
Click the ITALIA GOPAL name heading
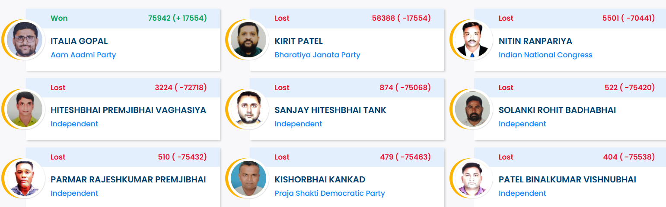click(x=79, y=41)
